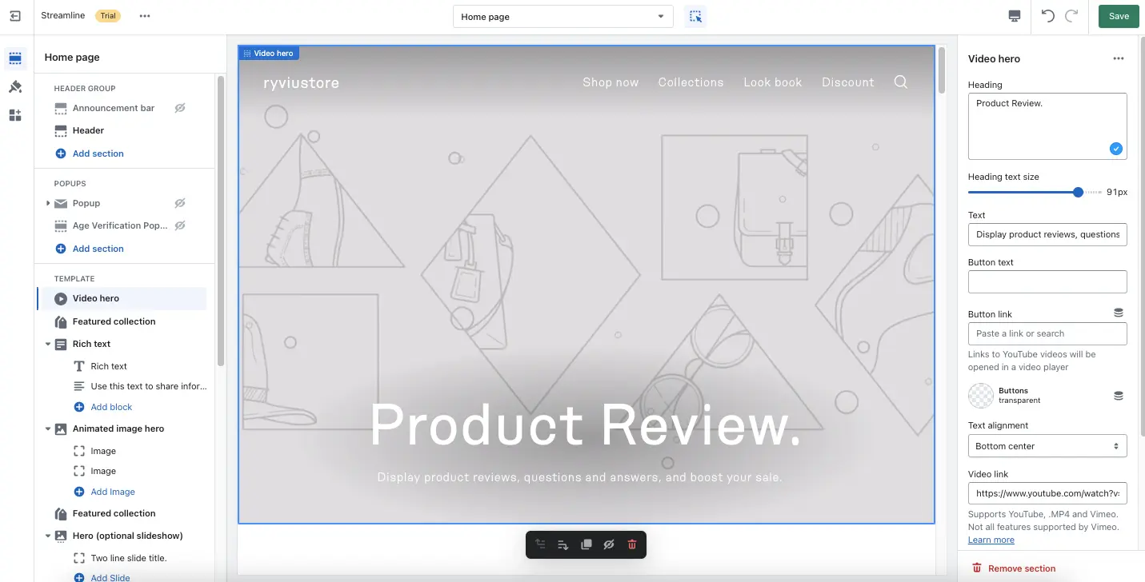The image size is (1145, 582).
Task: Show the hidden Popup section
Action: tap(178, 203)
